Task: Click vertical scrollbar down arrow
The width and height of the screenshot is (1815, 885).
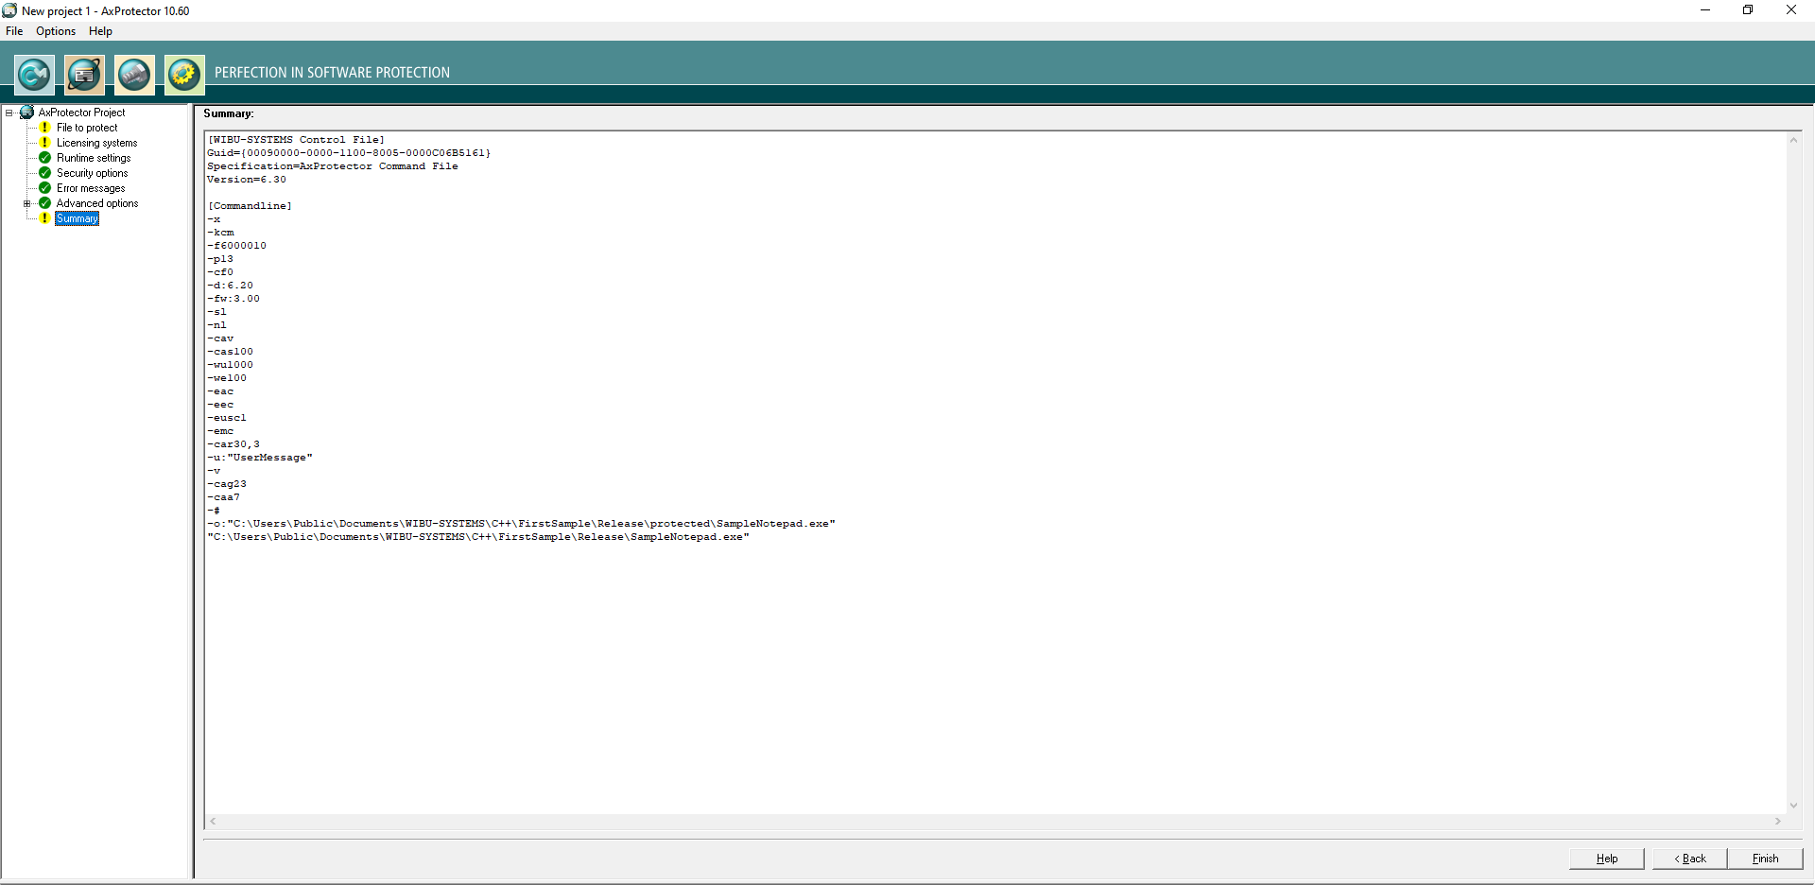Action: pos(1793,806)
